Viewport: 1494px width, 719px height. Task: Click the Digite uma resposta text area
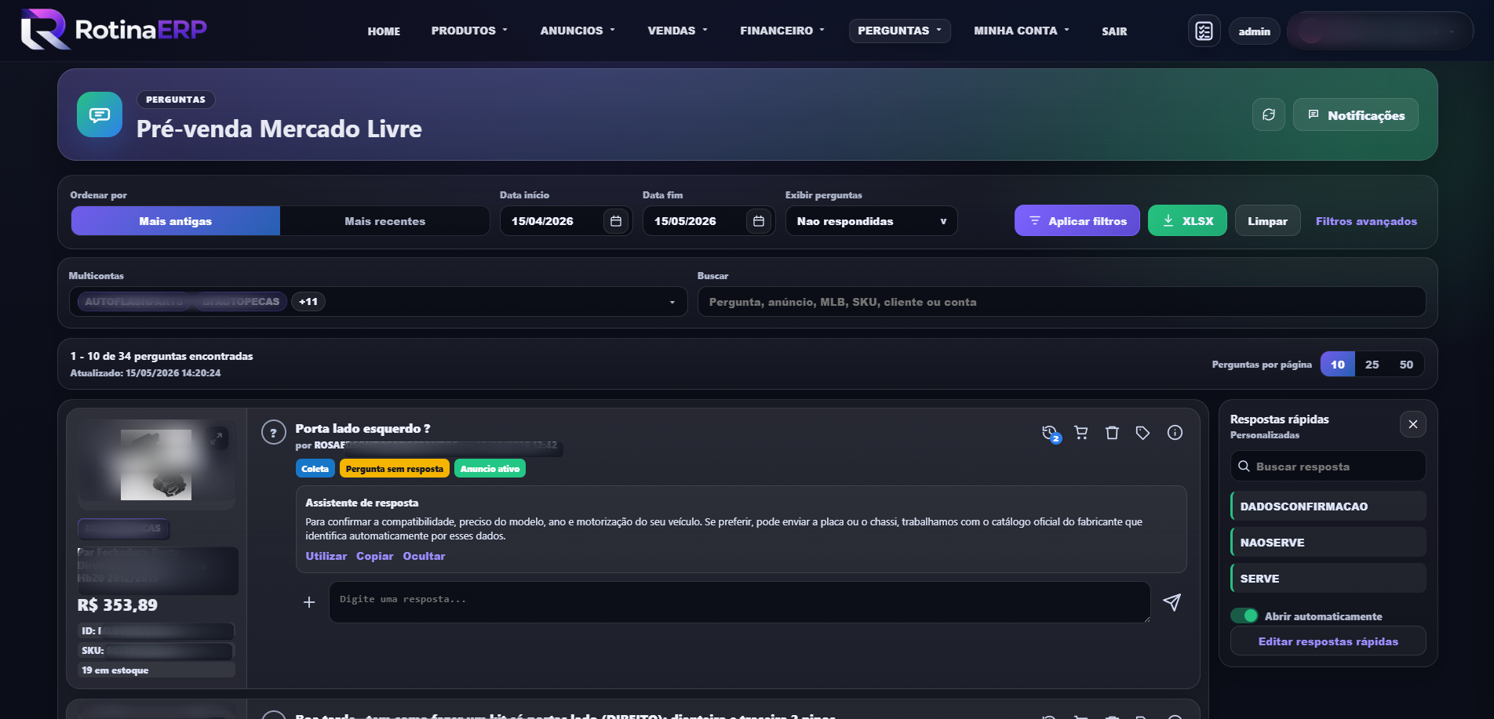[x=740, y=602]
